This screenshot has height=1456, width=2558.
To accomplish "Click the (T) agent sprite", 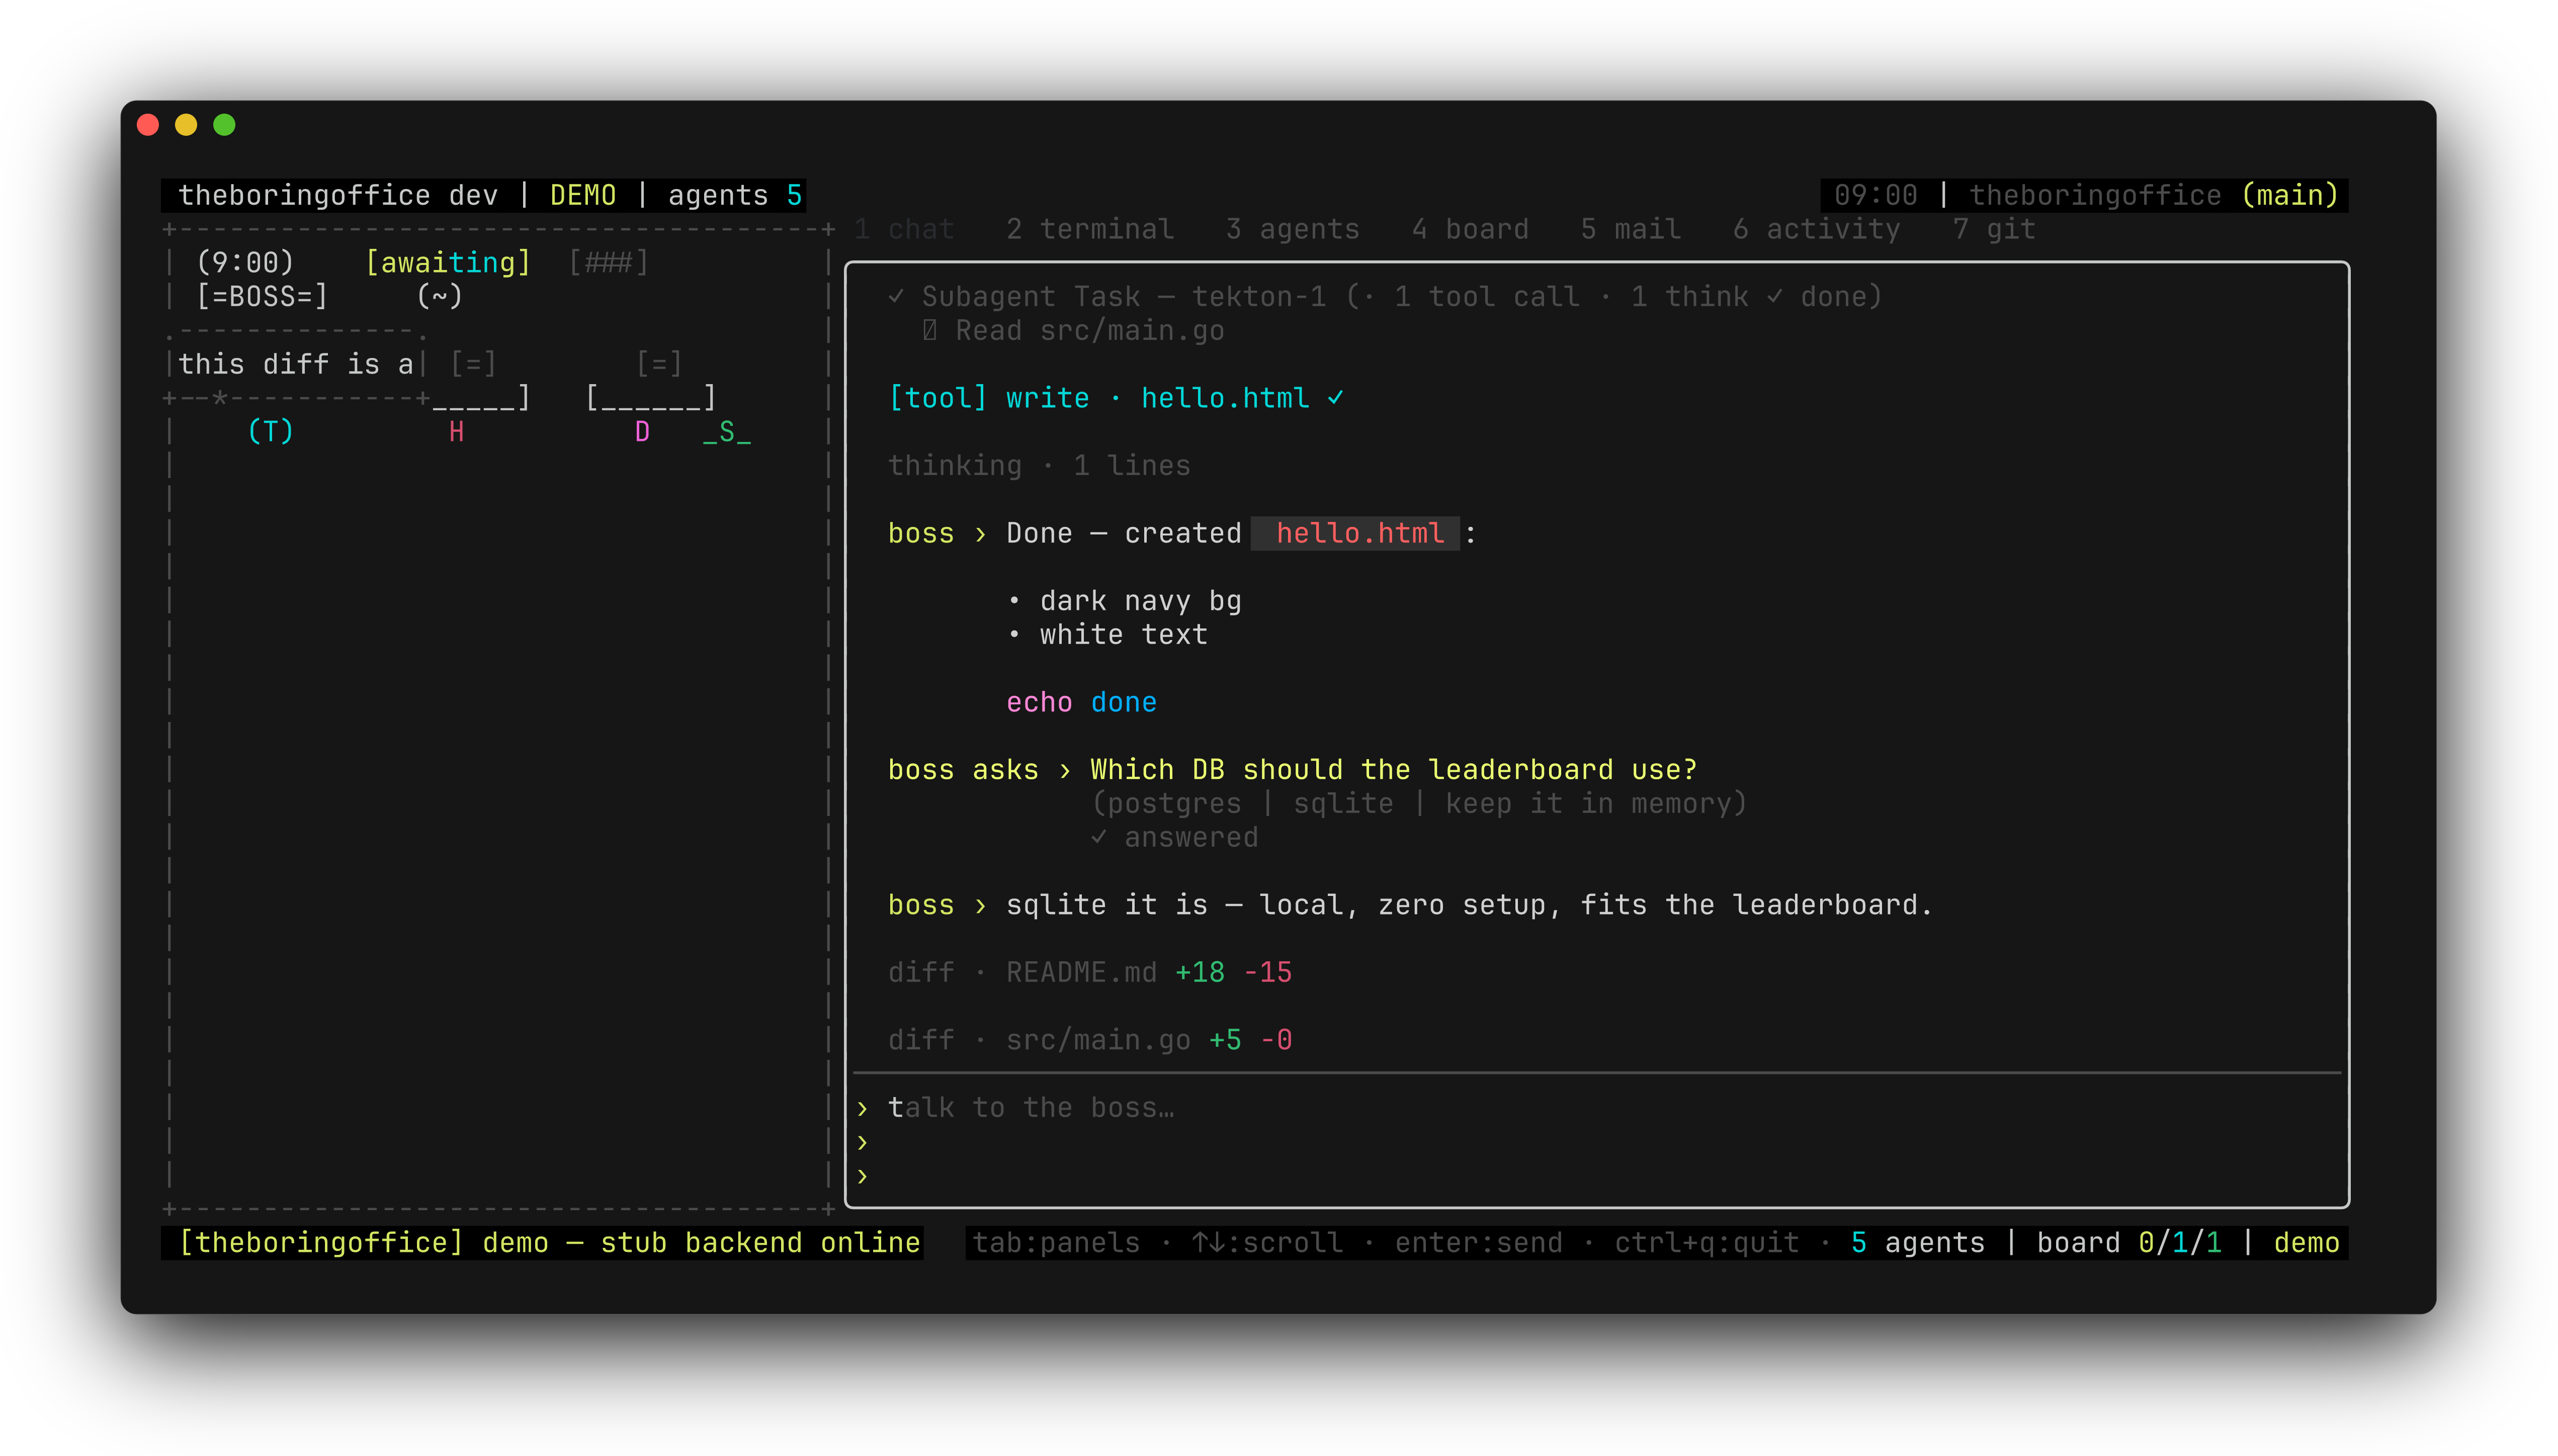I will [270, 431].
